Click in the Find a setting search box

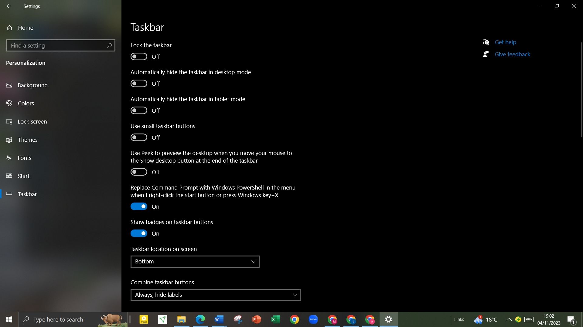pos(60,45)
